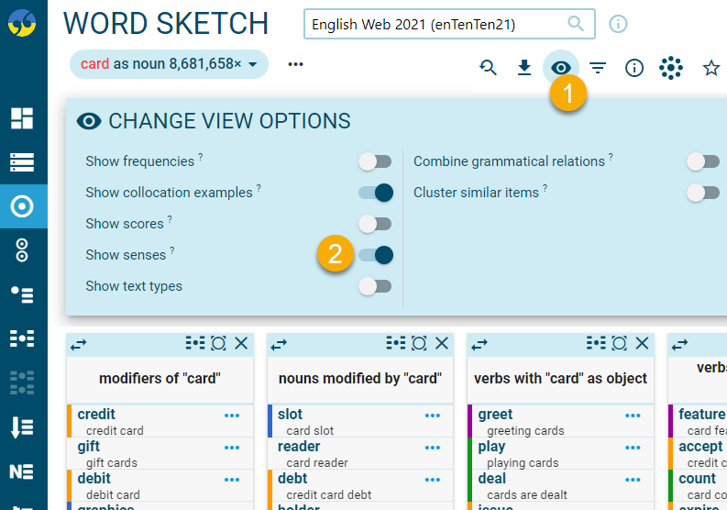
Task: Enable Cluster similar items toggle
Action: (x=703, y=193)
